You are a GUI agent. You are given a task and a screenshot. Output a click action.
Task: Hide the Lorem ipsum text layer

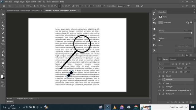160,90
